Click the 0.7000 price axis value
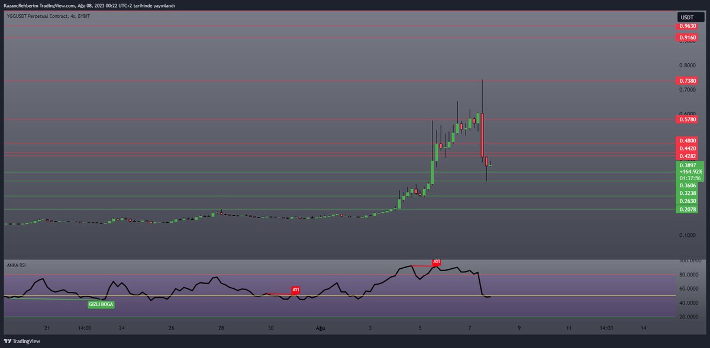 (688, 90)
